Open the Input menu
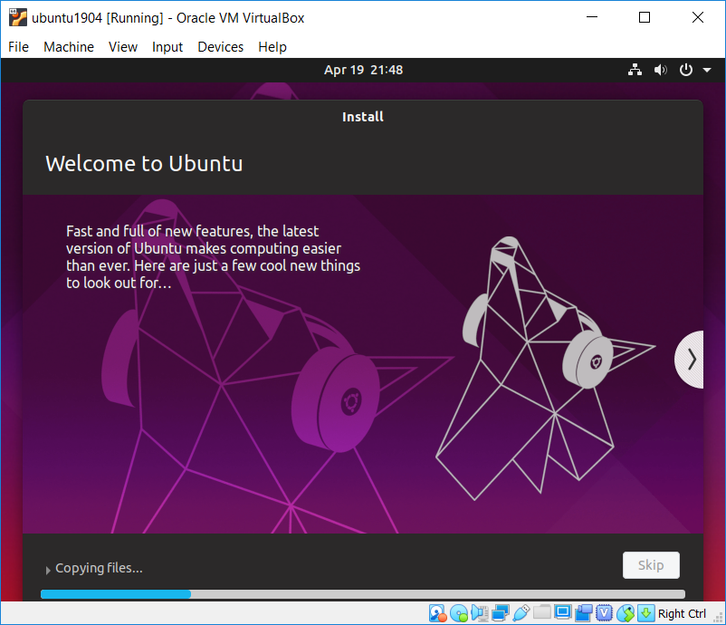Screen dimensions: 726x625 click(x=167, y=47)
